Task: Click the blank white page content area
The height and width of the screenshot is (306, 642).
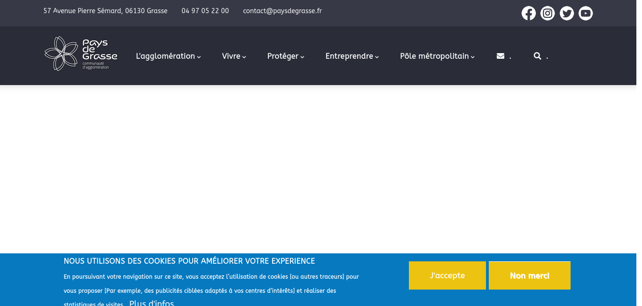Action: pyautogui.click(x=321, y=169)
